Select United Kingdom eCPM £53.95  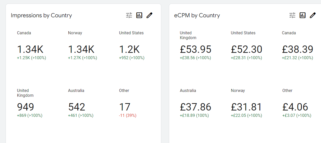pos(196,49)
